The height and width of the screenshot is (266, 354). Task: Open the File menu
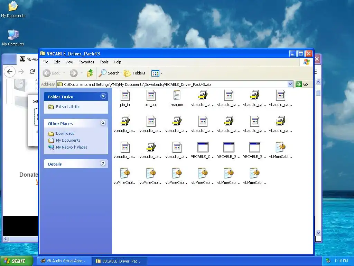45,62
